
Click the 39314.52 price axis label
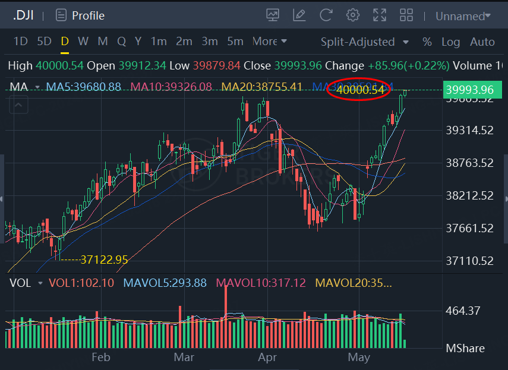(x=470, y=131)
